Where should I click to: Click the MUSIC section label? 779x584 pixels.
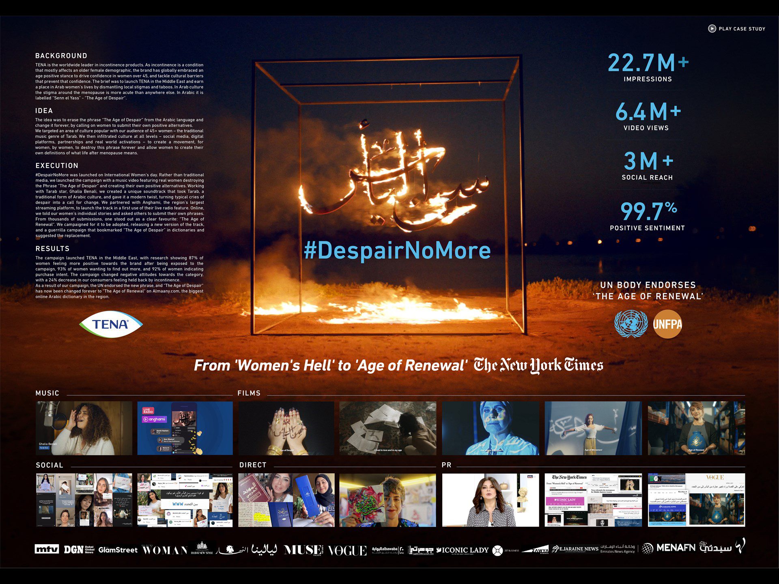pos(47,393)
